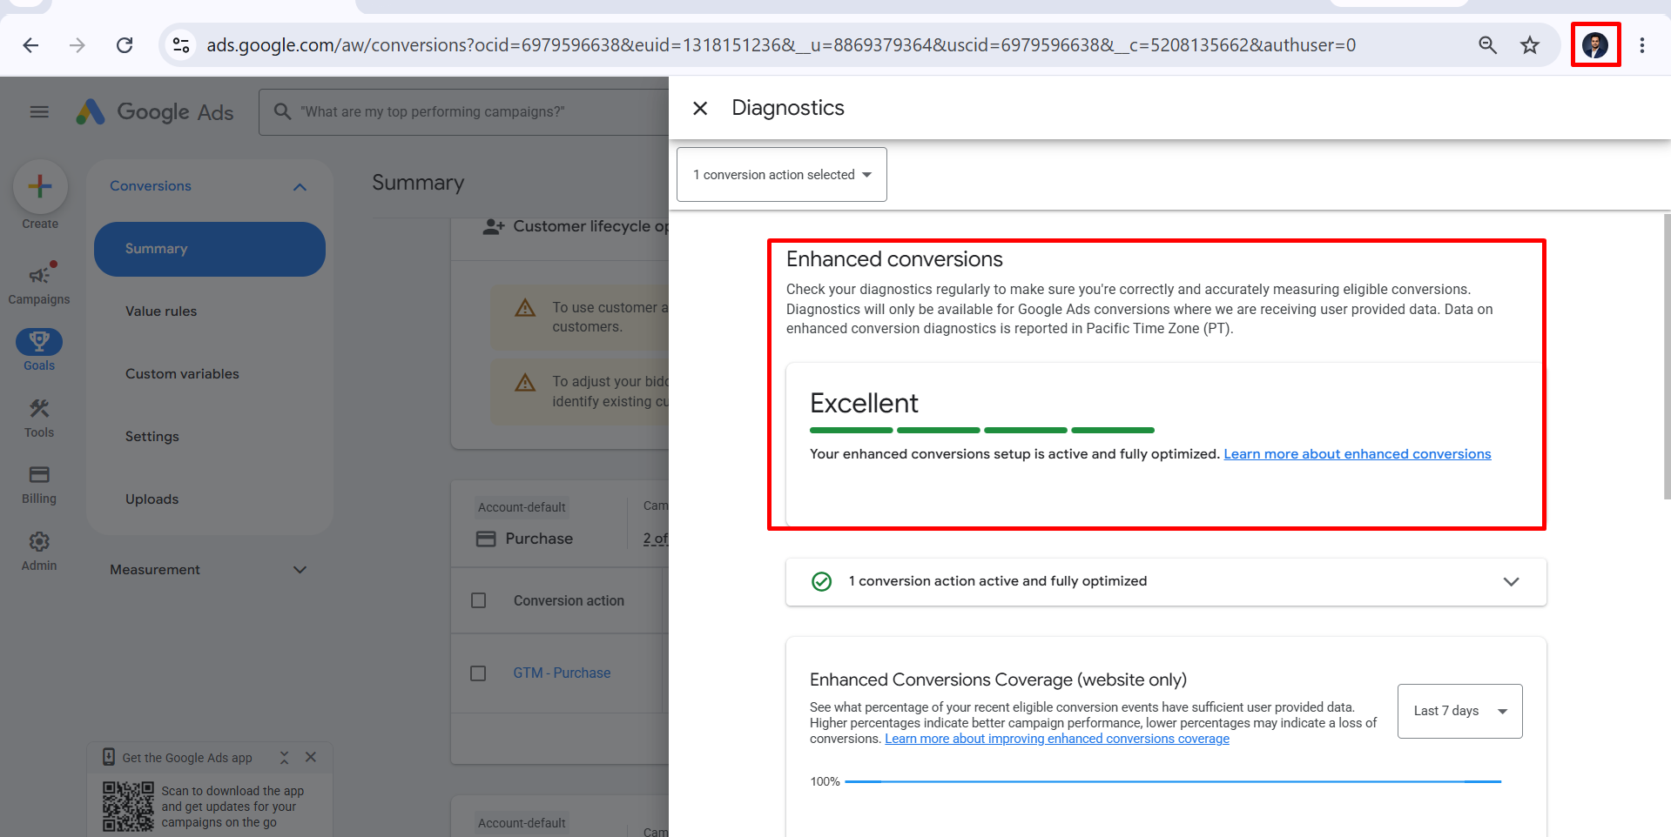Click the green Excellent status bar

[982, 430]
